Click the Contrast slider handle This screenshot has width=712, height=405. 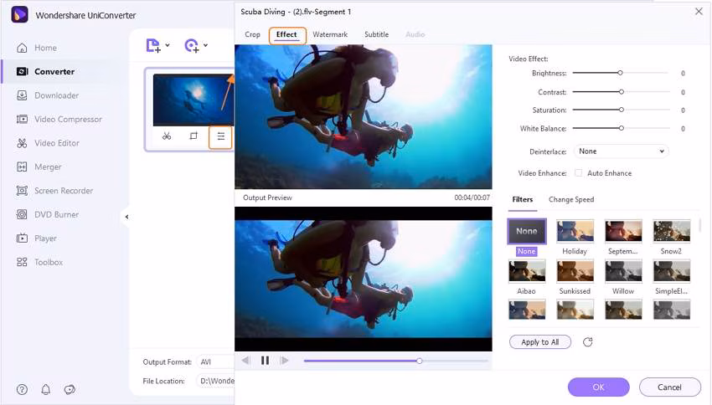[x=622, y=91]
